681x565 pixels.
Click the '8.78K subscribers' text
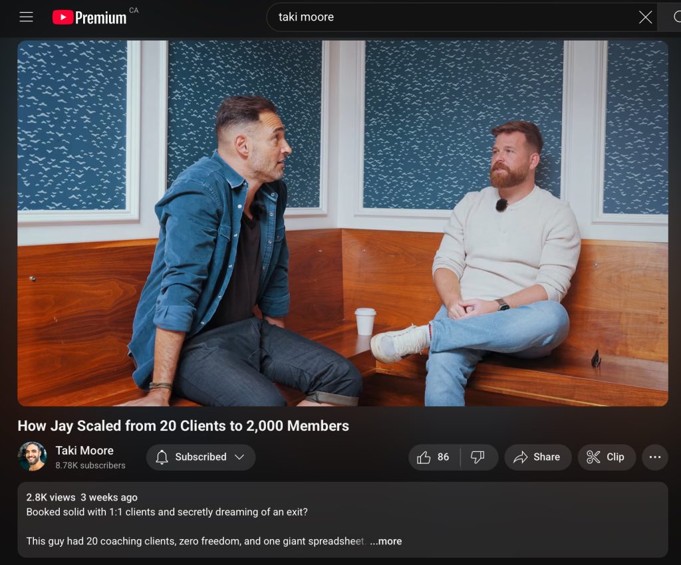[90, 465]
